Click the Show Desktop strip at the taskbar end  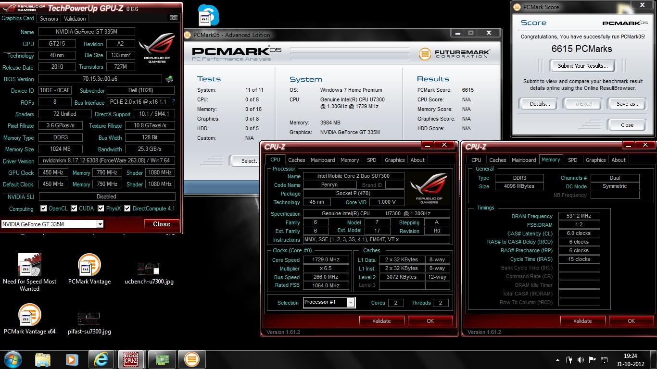click(654, 359)
